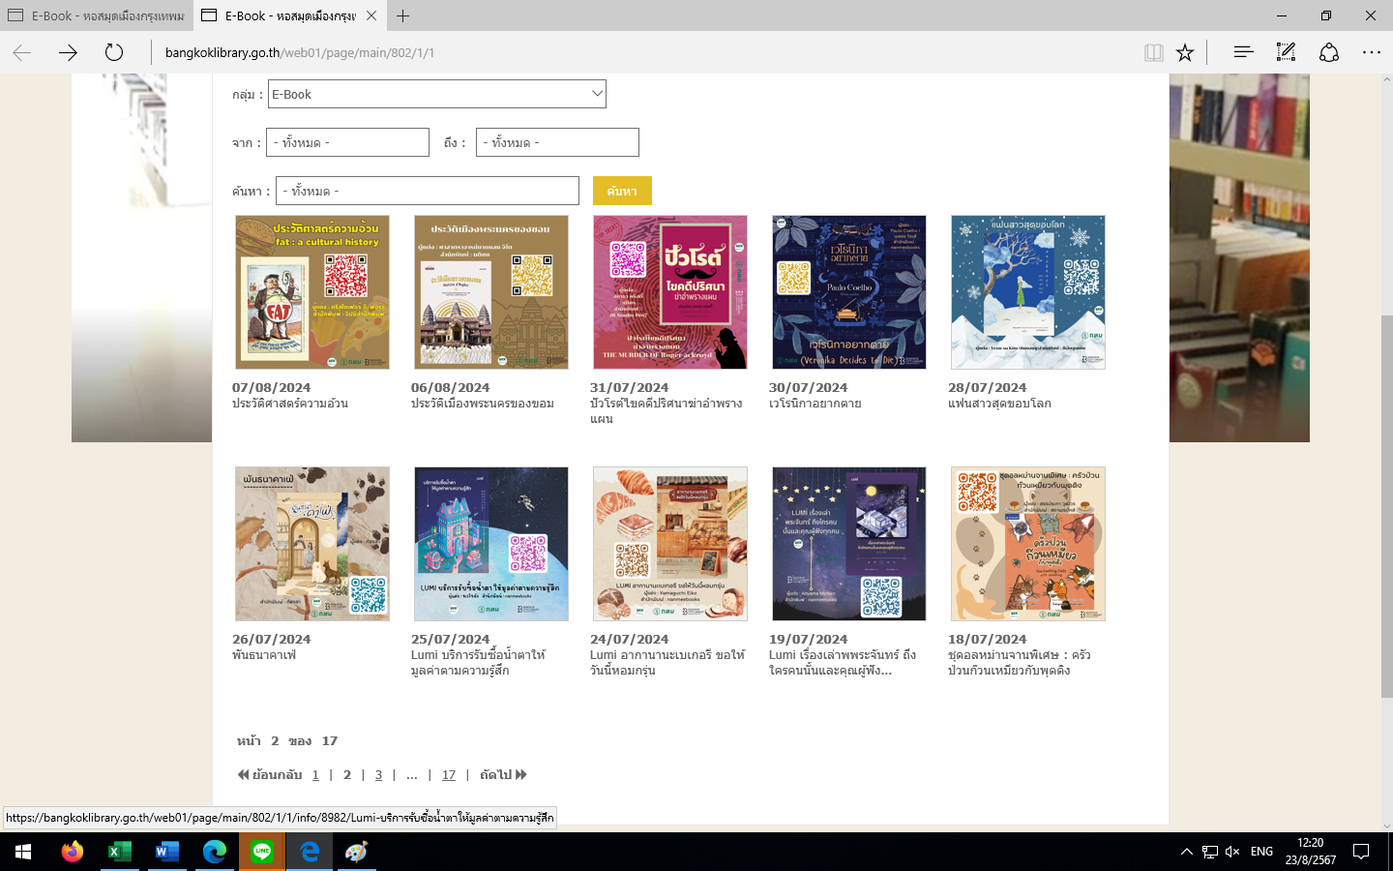
Task: Go to page 3 link
Action: tap(378, 775)
